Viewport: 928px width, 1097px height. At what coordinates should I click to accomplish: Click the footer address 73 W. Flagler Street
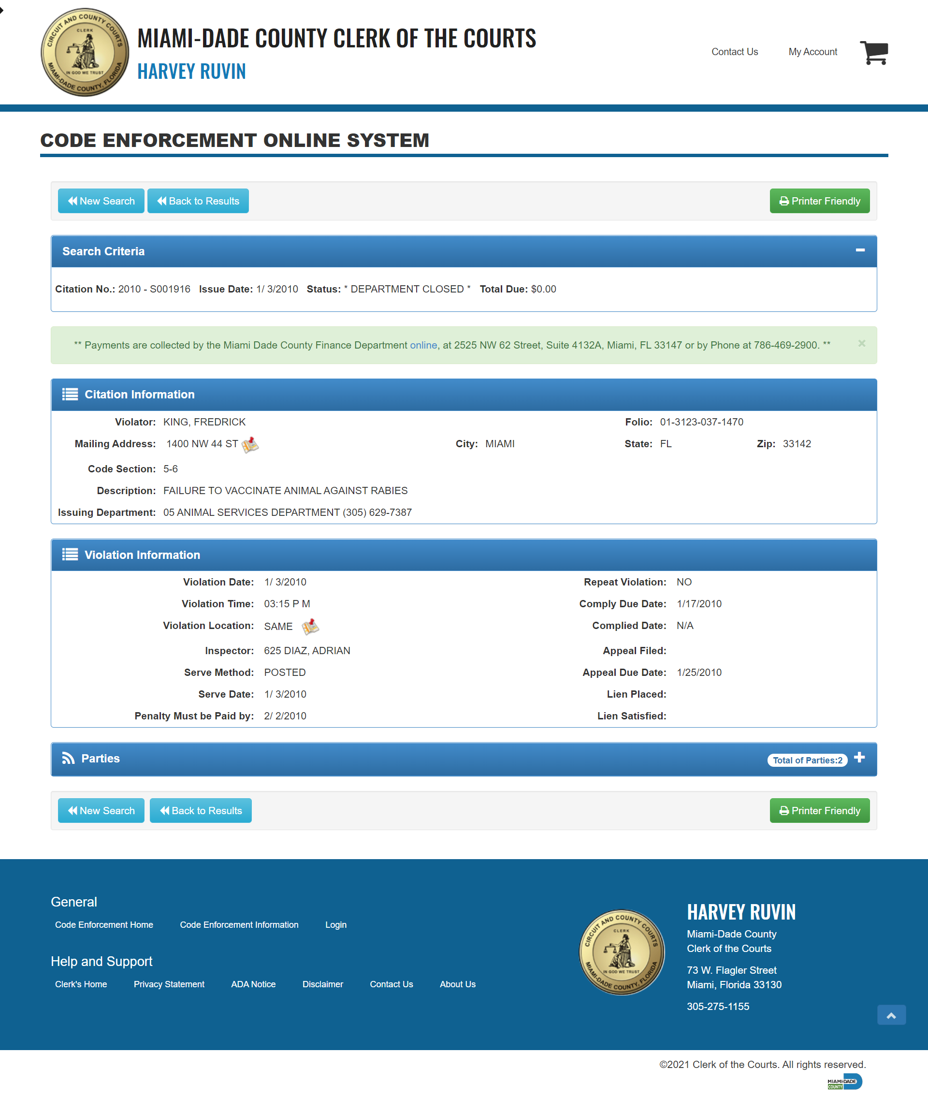732,970
